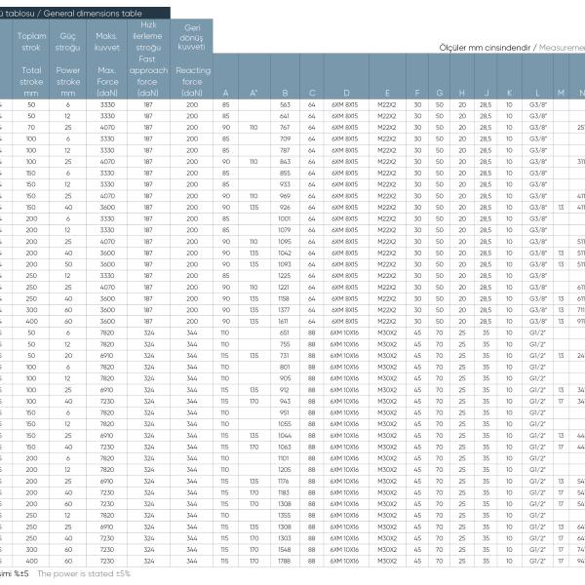Click the column L header letter
Image resolution: width=585 pixels, height=585 pixels.
[537, 93]
